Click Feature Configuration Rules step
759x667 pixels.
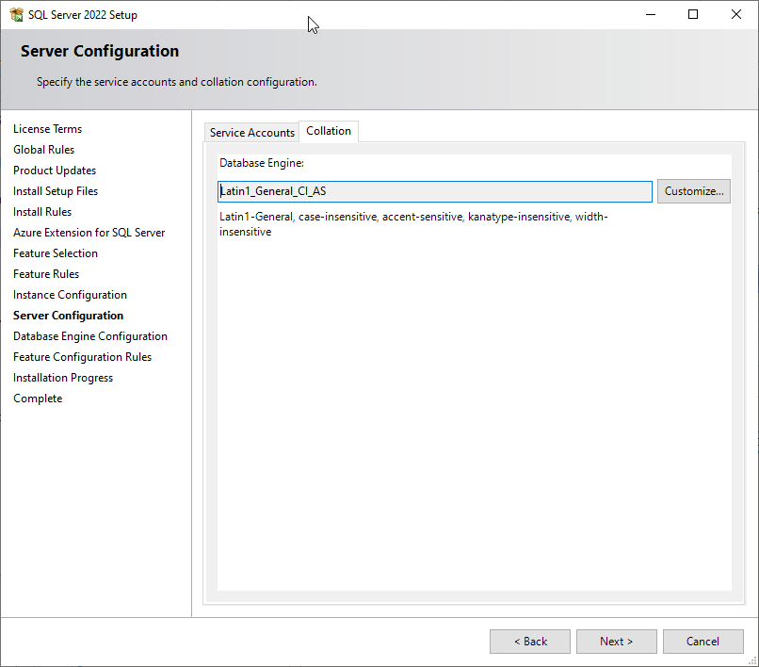(x=82, y=357)
